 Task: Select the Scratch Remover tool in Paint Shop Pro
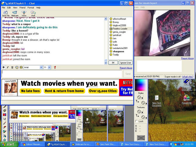(5, 123)
